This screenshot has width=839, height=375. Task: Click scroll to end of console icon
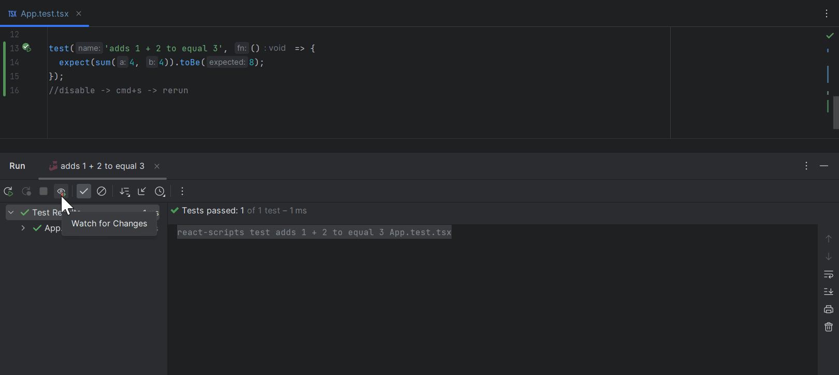828,292
